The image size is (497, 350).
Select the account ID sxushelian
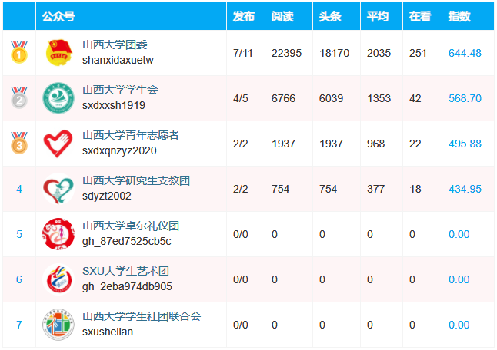pos(108,332)
